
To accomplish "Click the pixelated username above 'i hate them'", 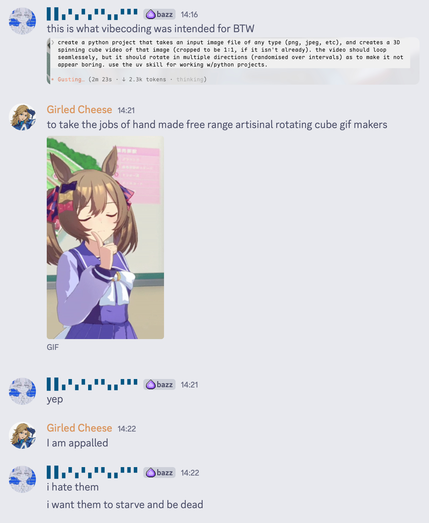I will 92,473.
